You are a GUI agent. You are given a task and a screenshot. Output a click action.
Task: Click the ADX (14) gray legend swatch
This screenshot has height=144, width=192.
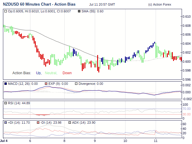(70, 123)
